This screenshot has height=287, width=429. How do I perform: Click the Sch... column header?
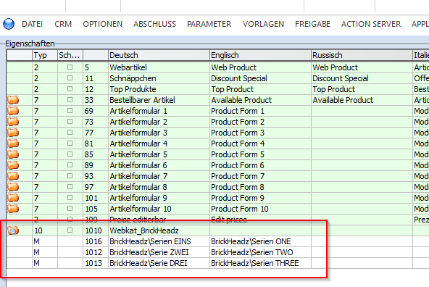70,55
